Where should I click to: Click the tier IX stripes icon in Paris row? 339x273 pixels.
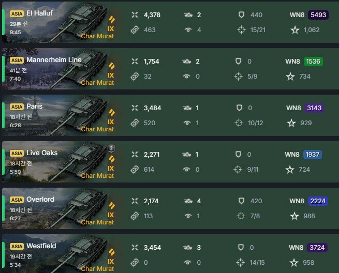[x=112, y=113]
